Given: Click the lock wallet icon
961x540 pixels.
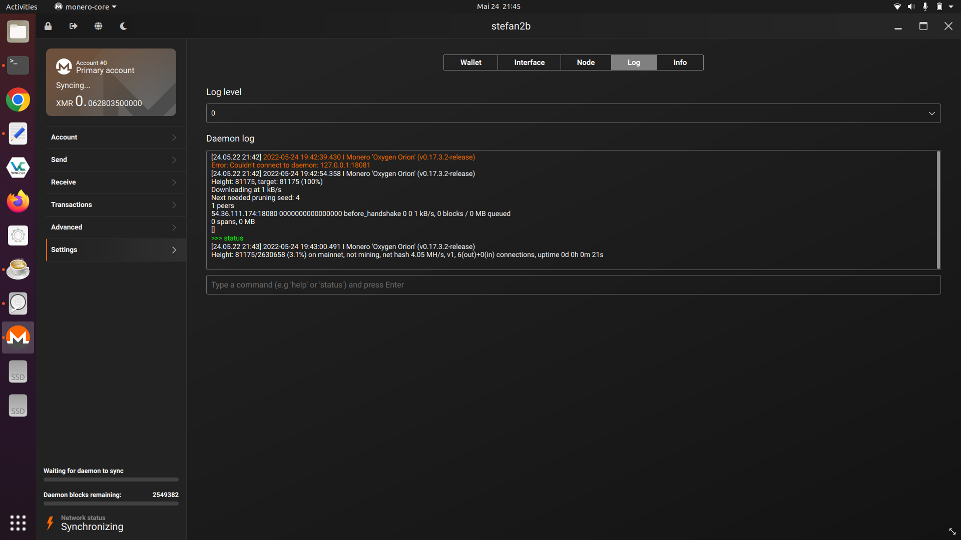Looking at the screenshot, I should [x=48, y=26].
